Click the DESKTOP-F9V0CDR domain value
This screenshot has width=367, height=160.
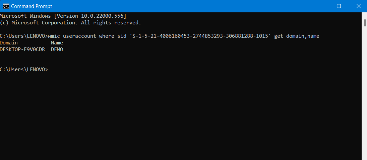(x=22, y=49)
